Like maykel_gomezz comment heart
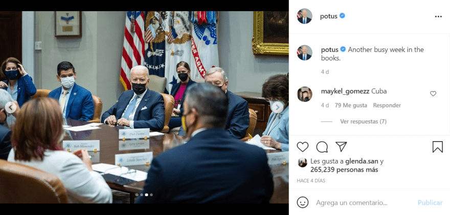The image size is (450, 215). pyautogui.click(x=433, y=94)
